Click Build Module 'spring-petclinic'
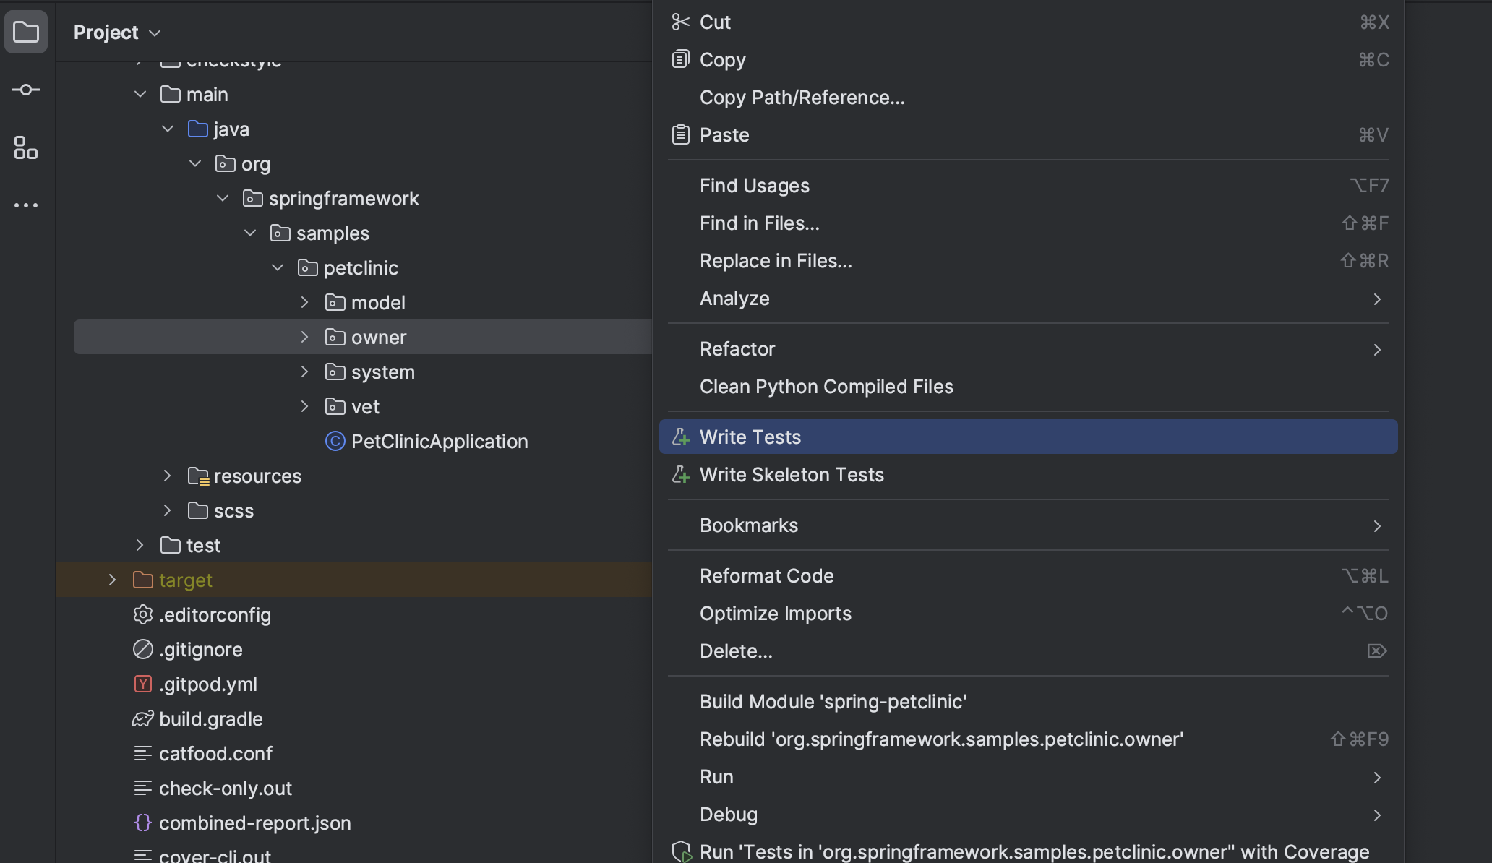1492x863 pixels. point(833,702)
